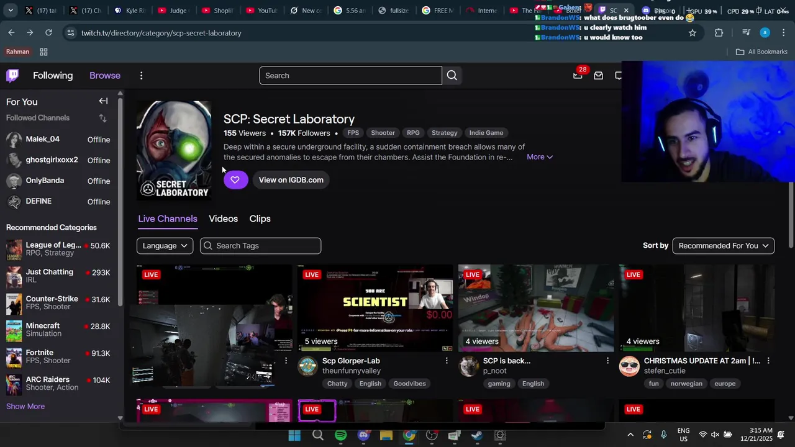This screenshot has height=447, width=795.
Task: Open CHRISTMAS UPDATE AT 2am stream title
Action: pyautogui.click(x=702, y=361)
